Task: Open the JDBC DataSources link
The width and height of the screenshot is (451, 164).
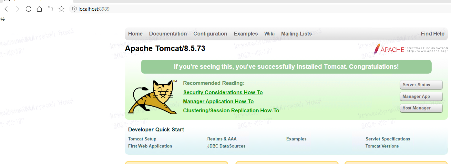Action: pos(226,146)
